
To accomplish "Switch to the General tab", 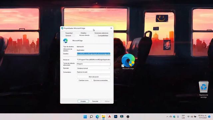I will 68,36.
